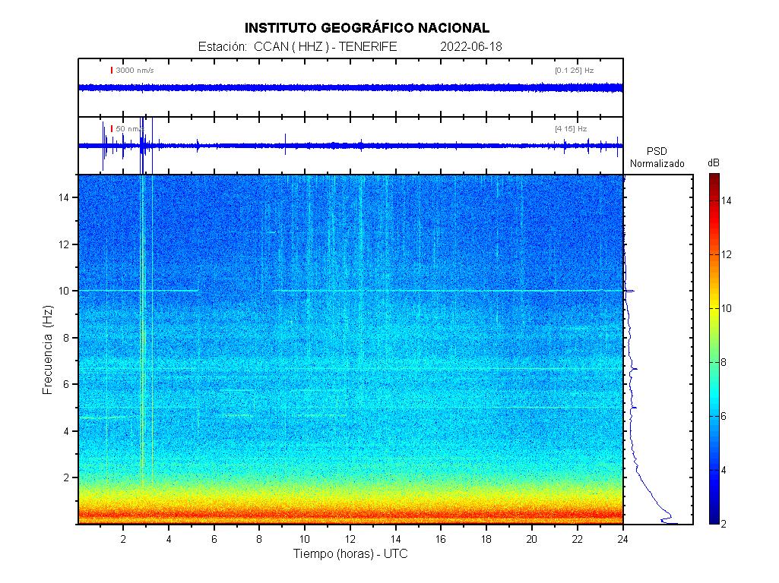Click the 24 tick on the time axis
The width and height of the screenshot is (779, 583).
[622, 539]
